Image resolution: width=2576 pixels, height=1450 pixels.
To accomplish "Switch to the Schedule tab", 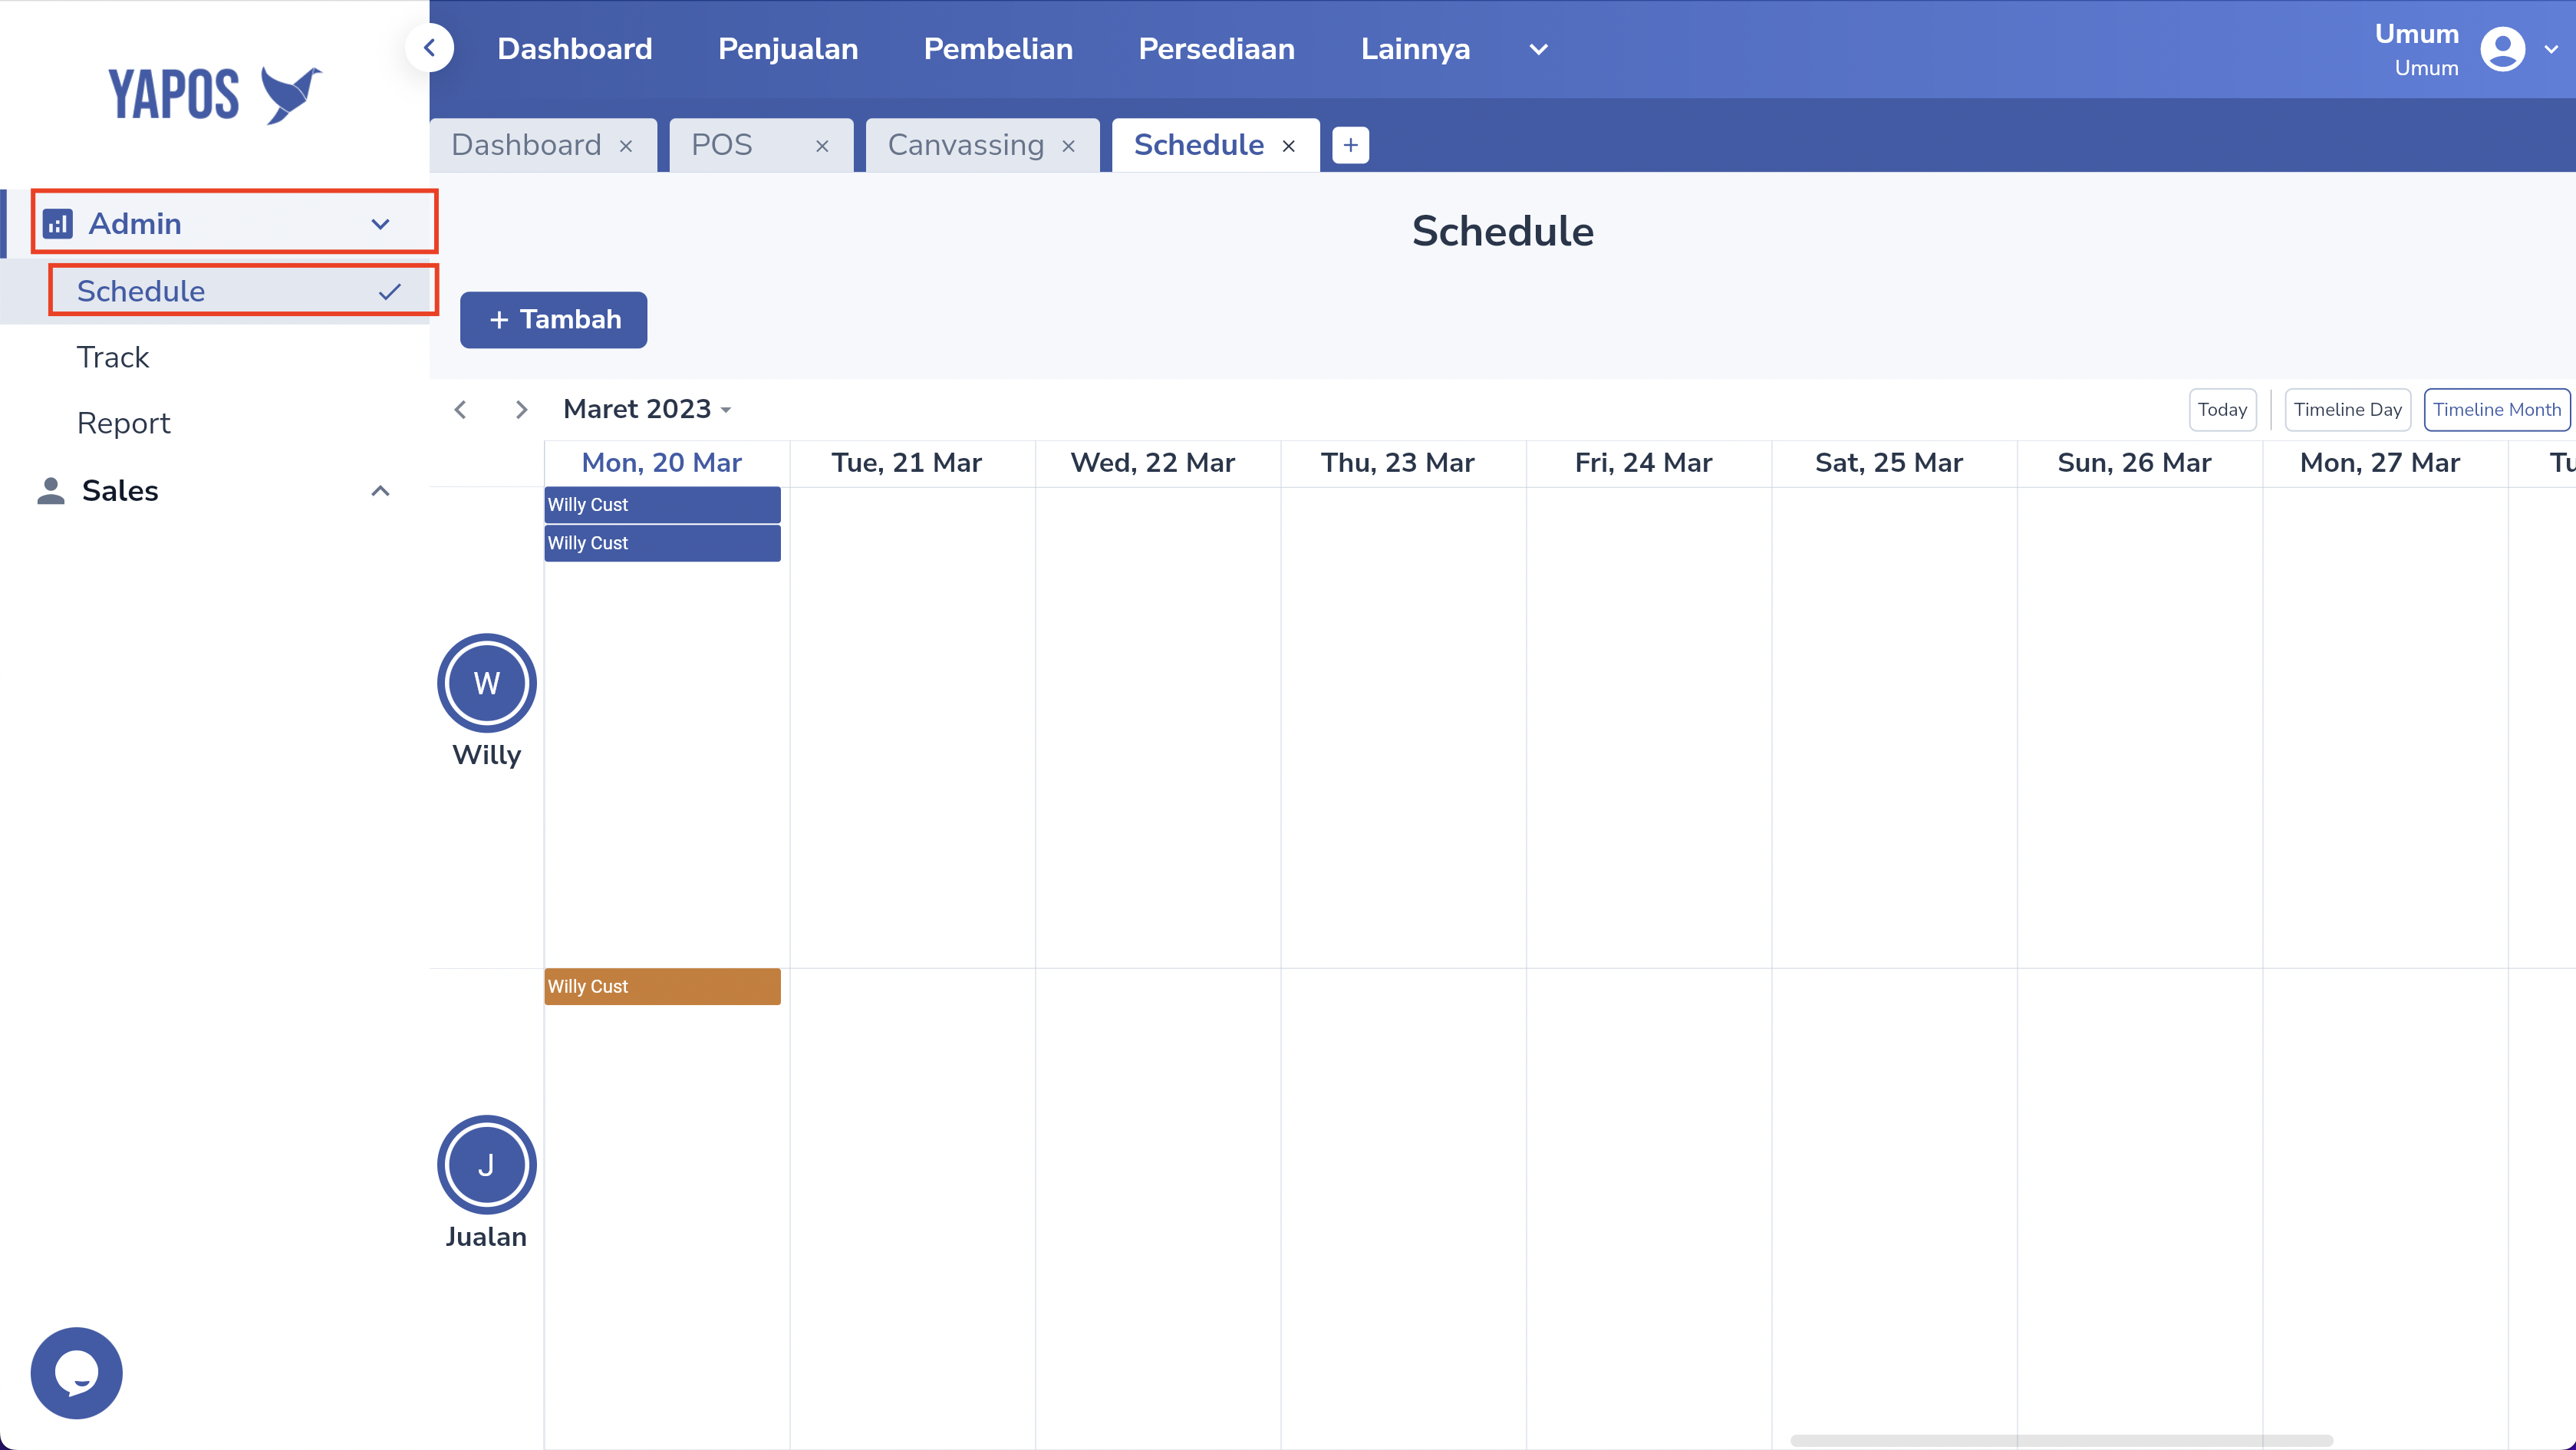I will pos(1198,145).
